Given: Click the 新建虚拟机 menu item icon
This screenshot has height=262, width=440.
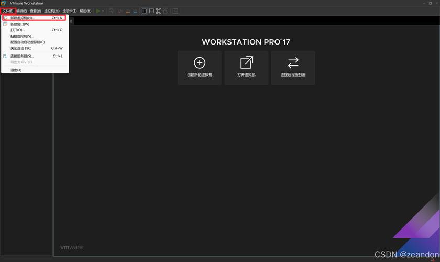Looking at the screenshot, I should point(5,18).
